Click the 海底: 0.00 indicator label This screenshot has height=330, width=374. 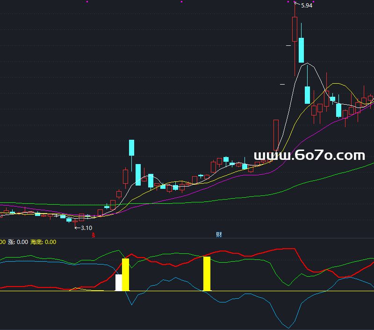(43, 242)
